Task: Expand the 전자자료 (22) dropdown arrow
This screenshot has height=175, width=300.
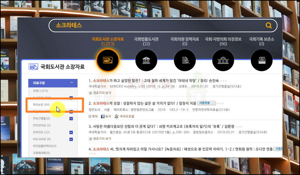Action: pyautogui.click(x=71, y=132)
